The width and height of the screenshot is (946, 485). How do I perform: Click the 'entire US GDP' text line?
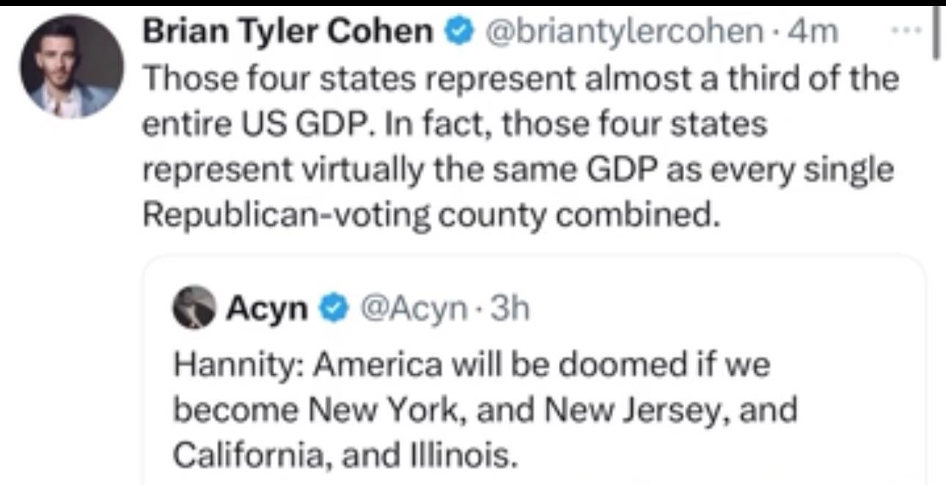[x=454, y=125]
